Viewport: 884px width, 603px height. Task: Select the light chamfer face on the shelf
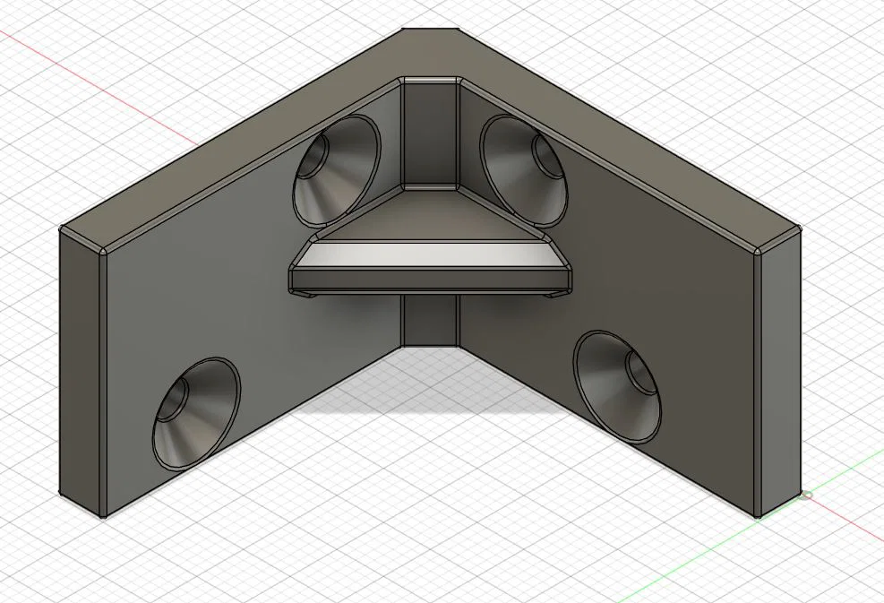pyautogui.click(x=432, y=254)
